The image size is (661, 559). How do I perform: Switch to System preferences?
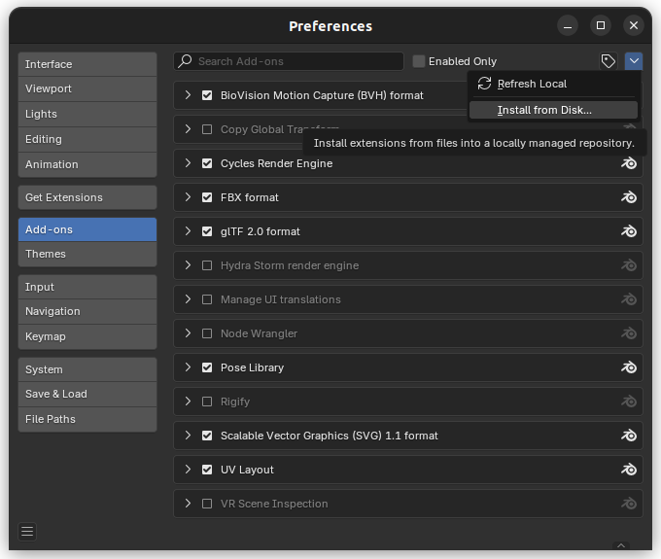[87, 369]
